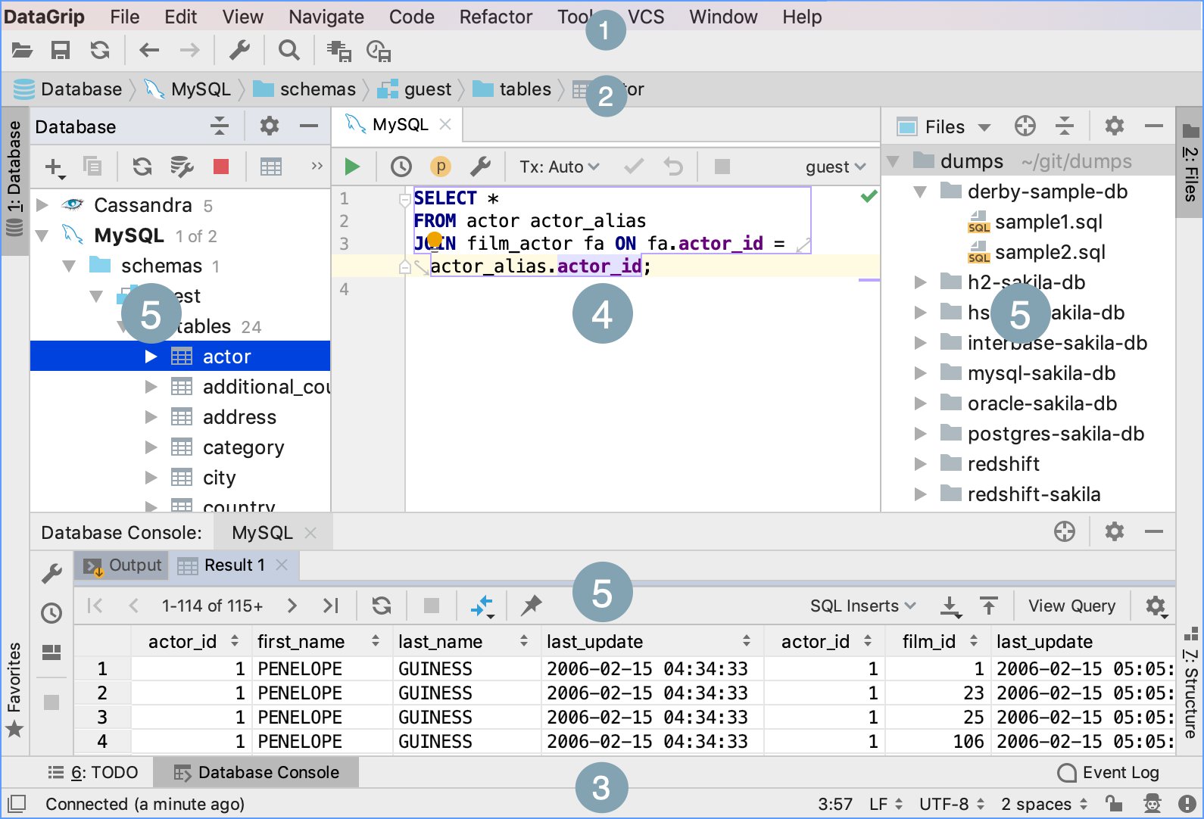Open the Navigate menu

(326, 17)
